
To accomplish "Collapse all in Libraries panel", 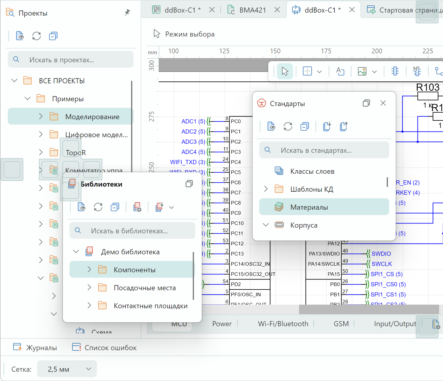I will [115, 207].
